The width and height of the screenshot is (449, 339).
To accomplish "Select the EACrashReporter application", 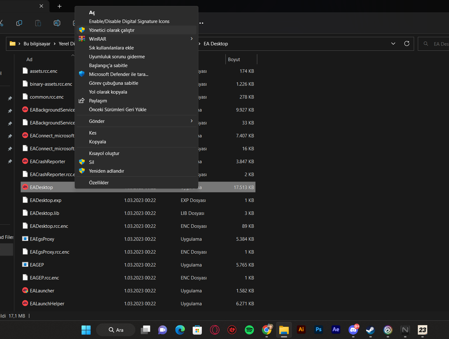I will click(x=48, y=162).
